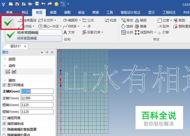Switch to the Surface ribbon tab
190x136 pixels.
coord(53,12)
